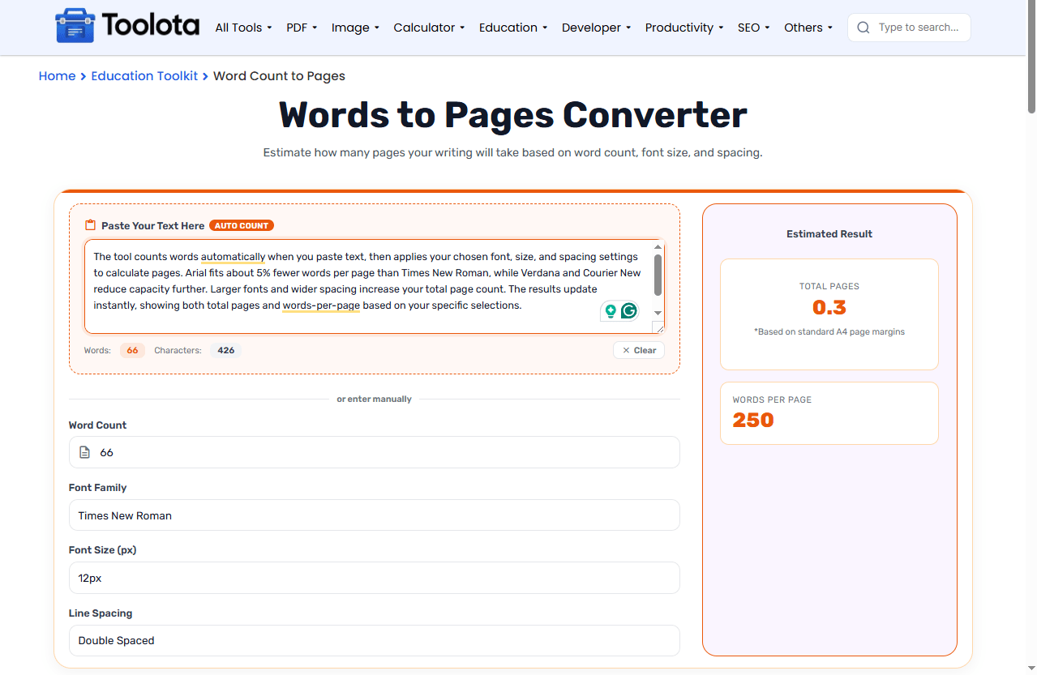1037x675 pixels.
Task: Click the Word Count input showing 66
Action: [375, 452]
